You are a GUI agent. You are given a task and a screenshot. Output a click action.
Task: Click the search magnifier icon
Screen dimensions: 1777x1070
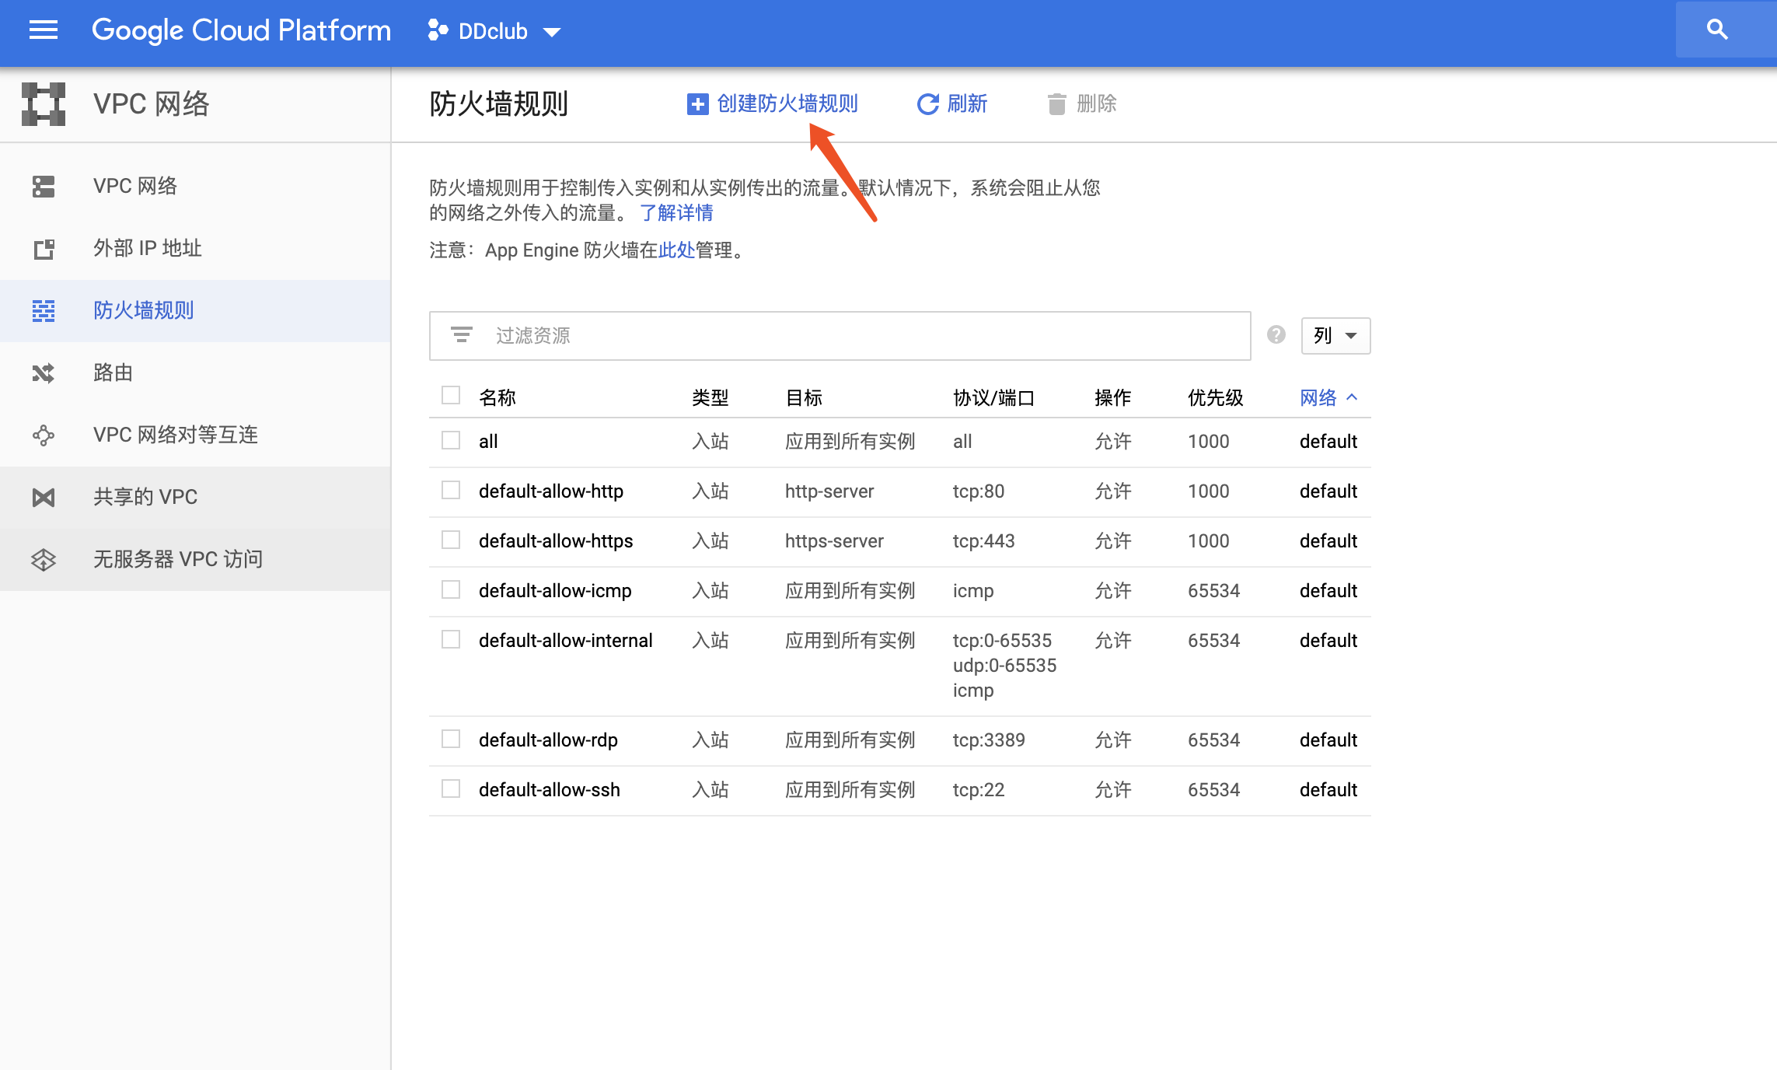click(x=1717, y=30)
